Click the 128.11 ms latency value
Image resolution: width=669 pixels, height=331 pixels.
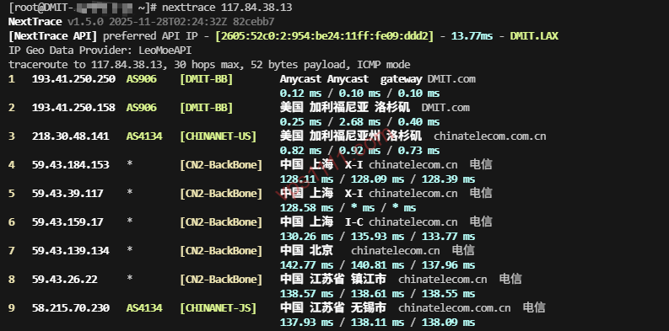click(x=306, y=179)
